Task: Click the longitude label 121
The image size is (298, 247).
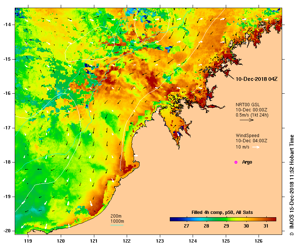Action: click(x=94, y=241)
